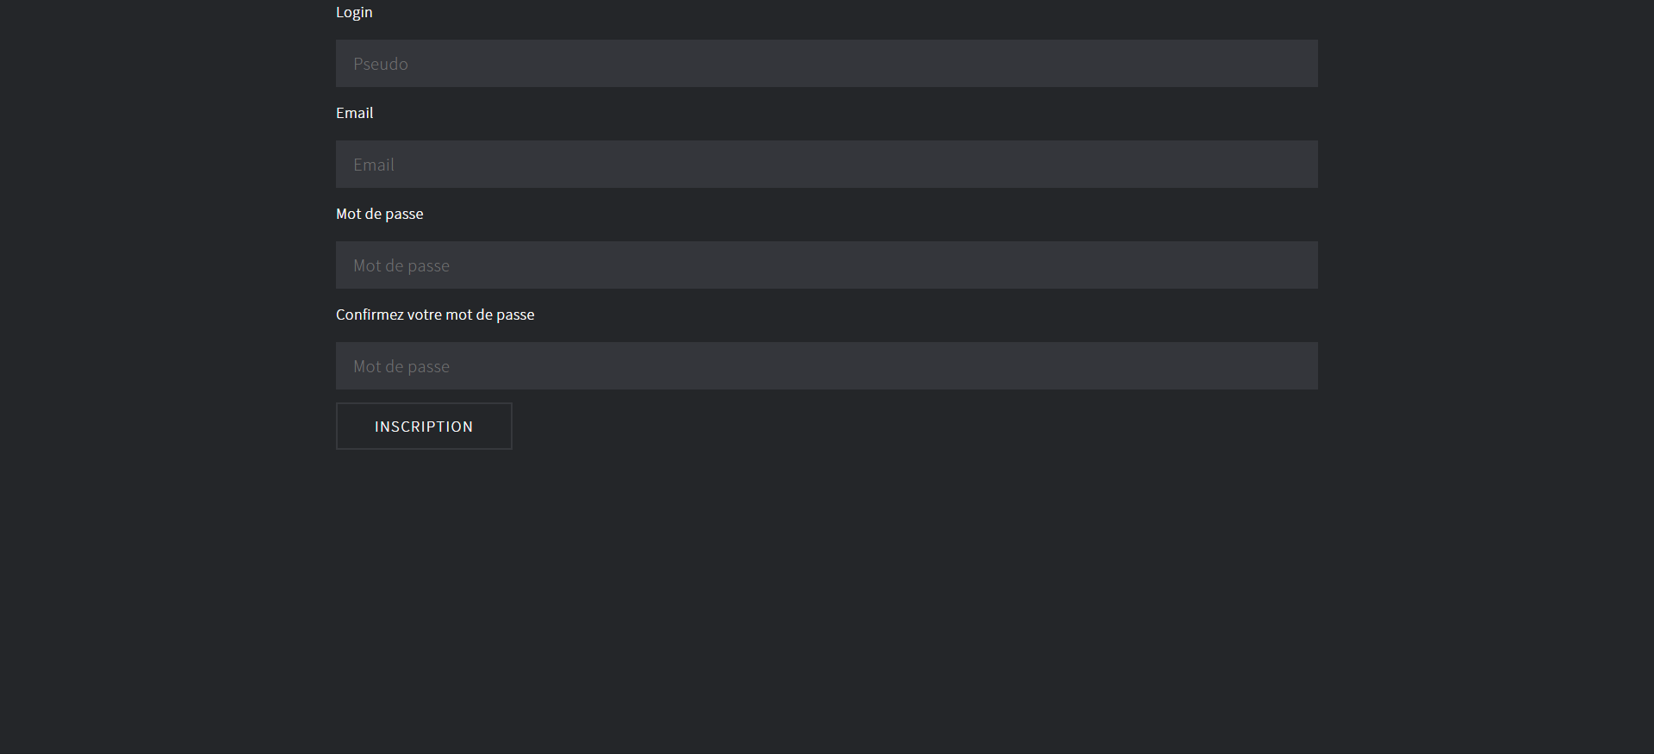This screenshot has width=1654, height=754.
Task: Click the 'Email' label above the field
Action: 354,113
